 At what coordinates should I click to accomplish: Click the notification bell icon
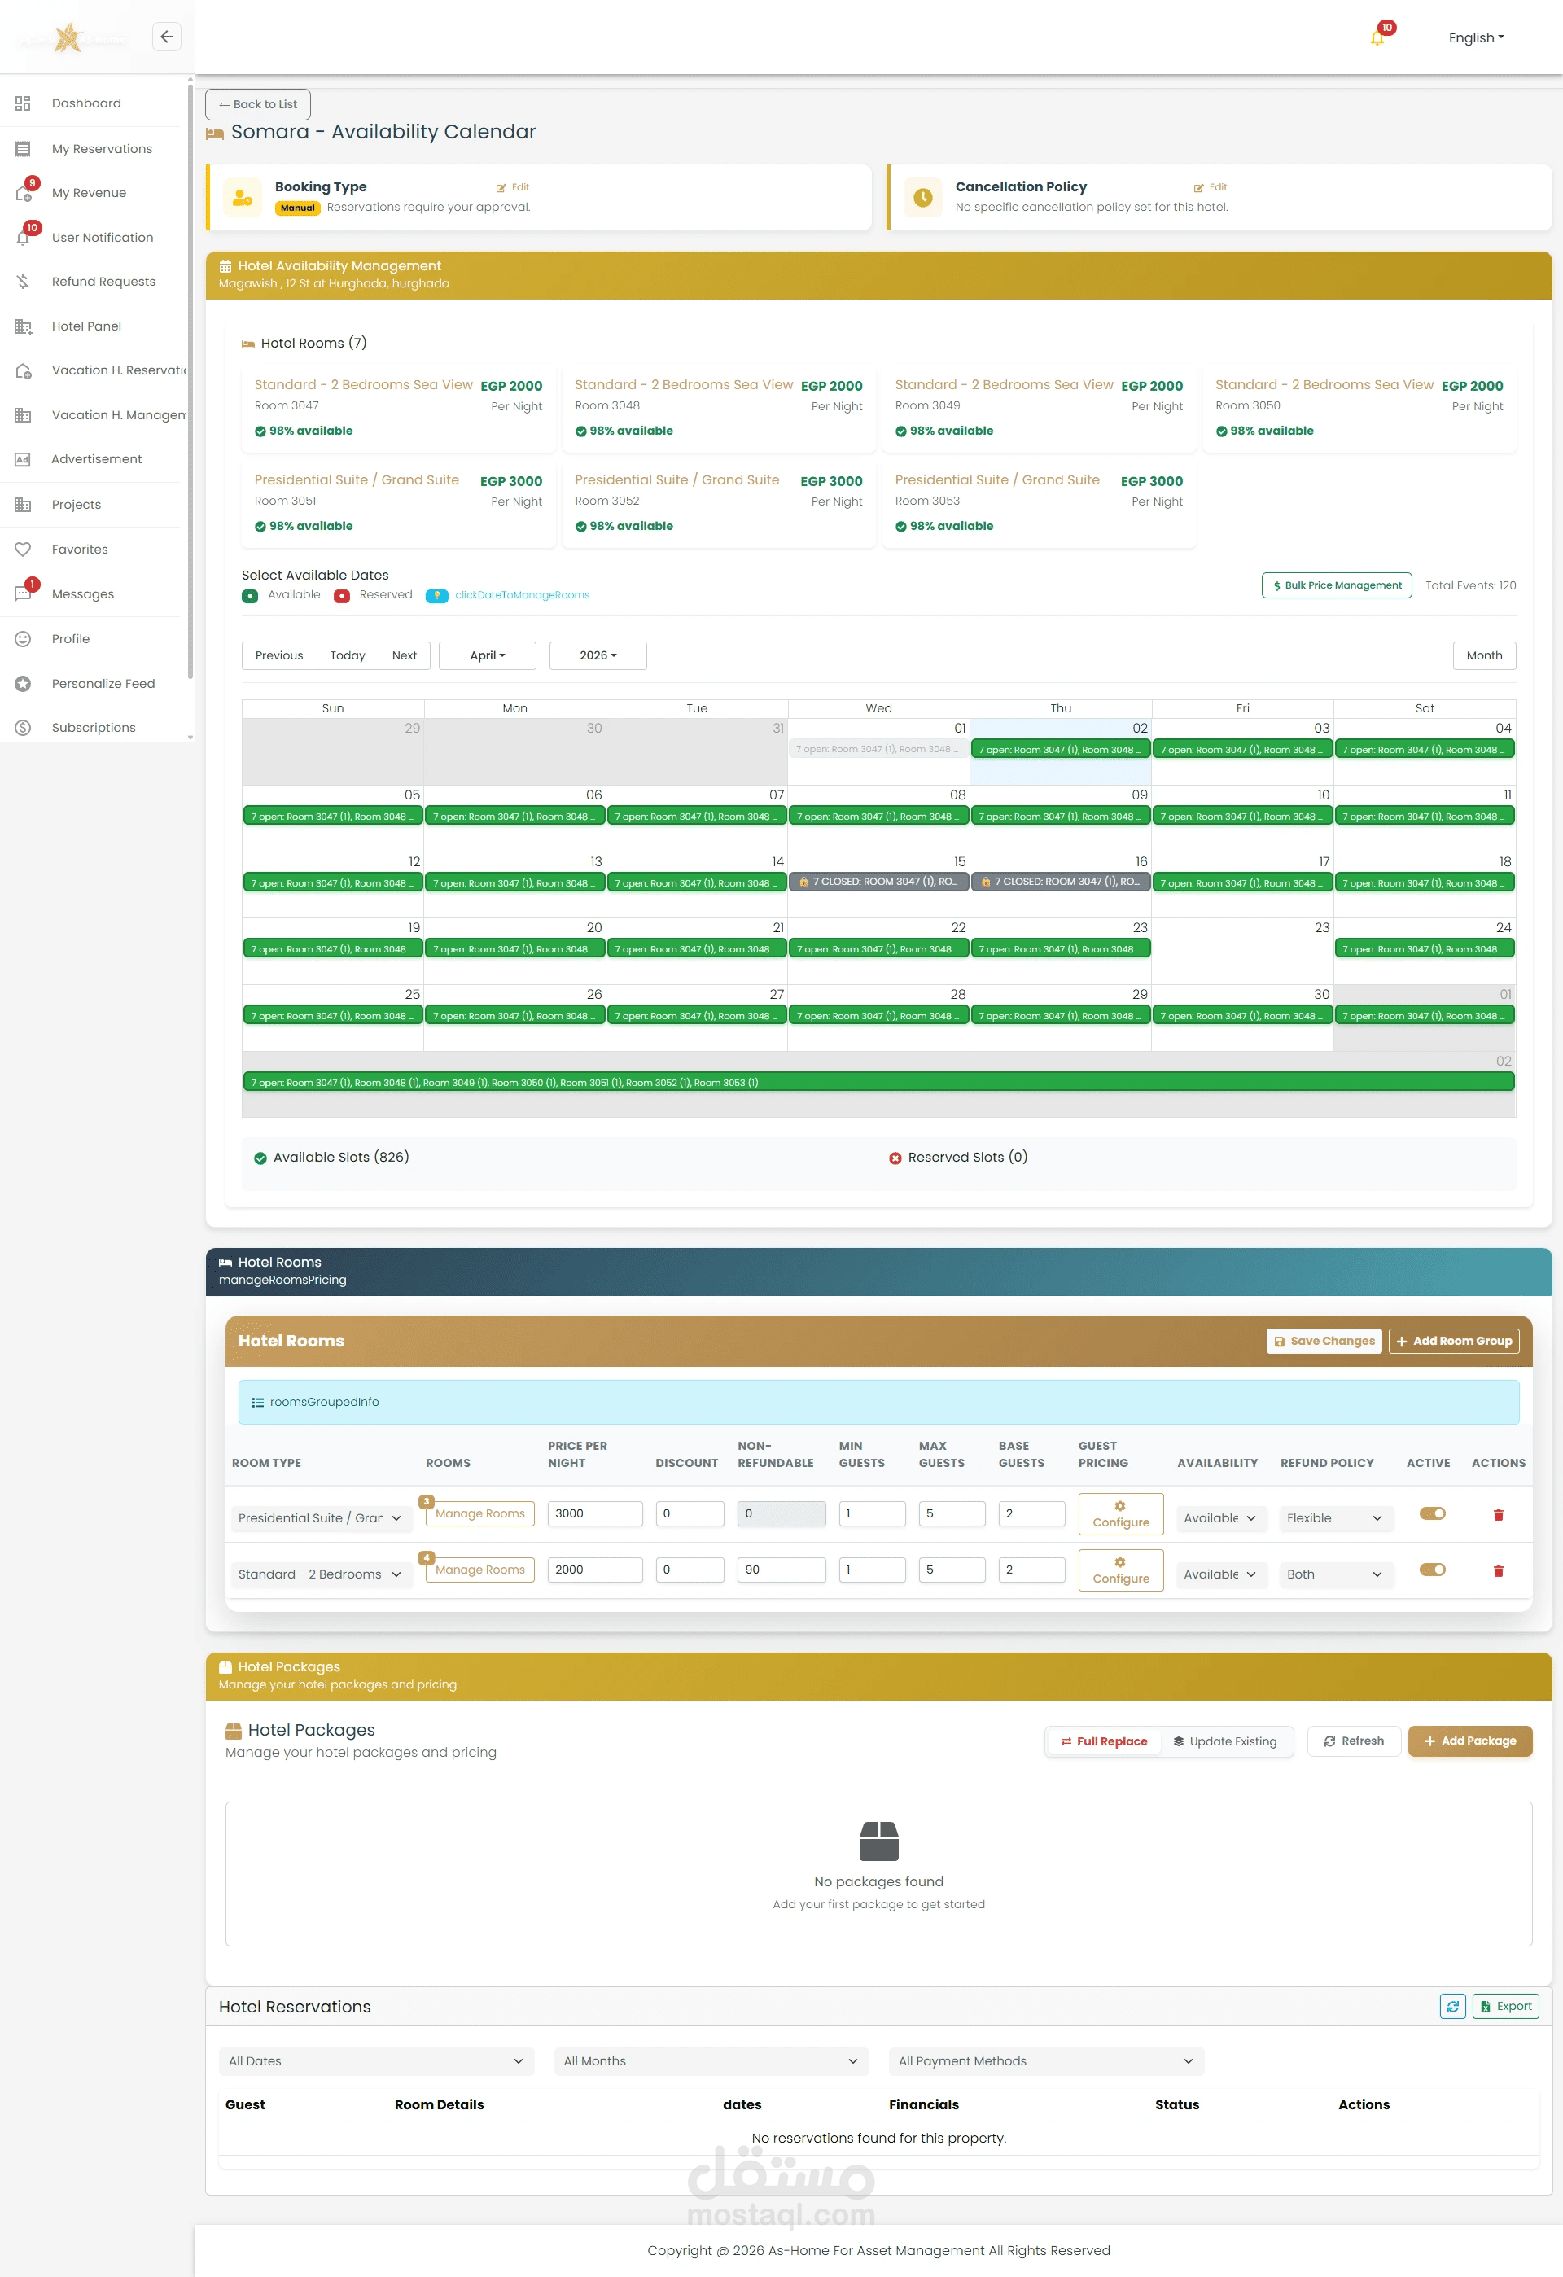[1377, 38]
